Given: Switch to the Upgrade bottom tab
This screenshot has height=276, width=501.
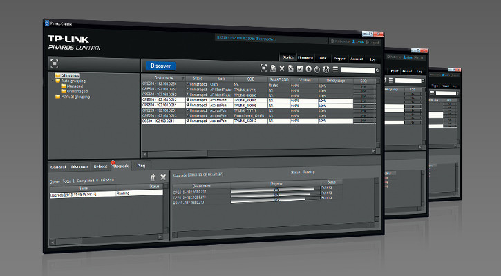Looking at the screenshot, I should [122, 166].
